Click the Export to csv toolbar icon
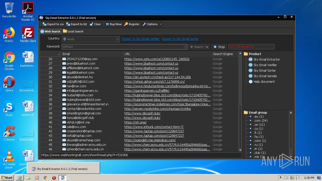Screen dimensions: 322x181 point(45,24)
